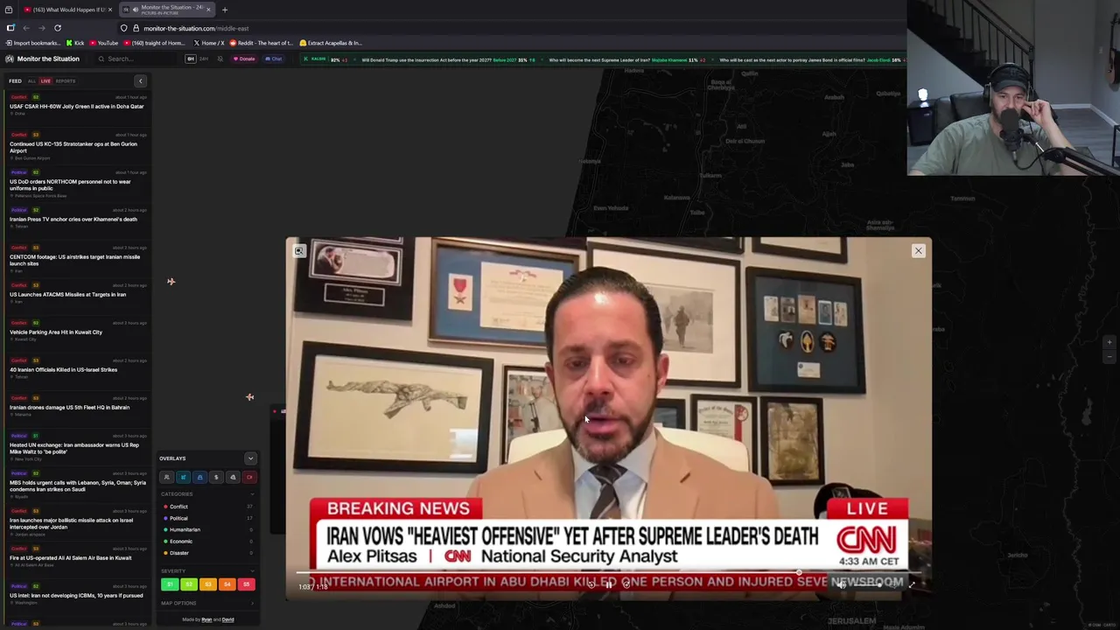Open feed item US Launches ATACMS Missiles
This screenshot has height=630, width=1120.
[x=76, y=293]
